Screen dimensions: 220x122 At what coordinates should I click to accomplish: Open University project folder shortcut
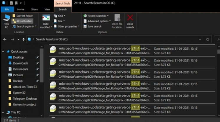click(24, 105)
